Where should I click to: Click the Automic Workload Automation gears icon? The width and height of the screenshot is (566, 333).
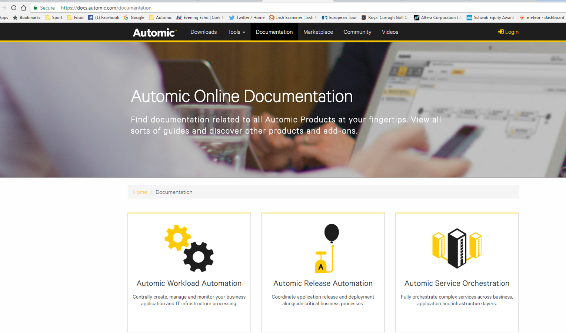click(x=189, y=247)
